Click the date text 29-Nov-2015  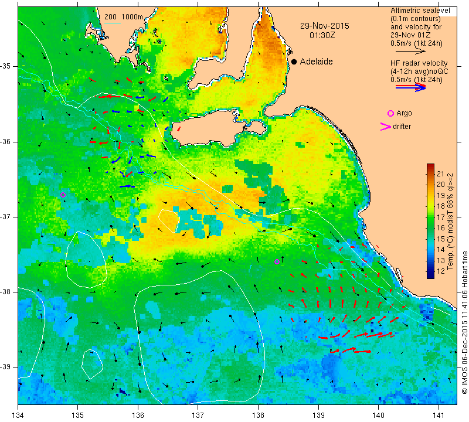pos(325,26)
